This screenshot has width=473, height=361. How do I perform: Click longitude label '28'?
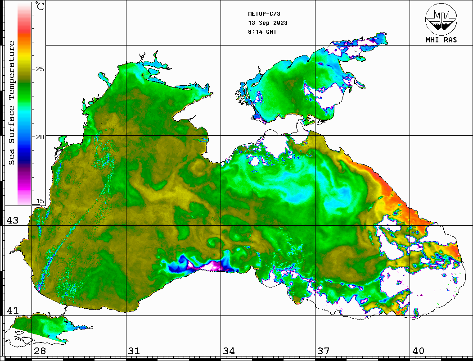pos(40,351)
